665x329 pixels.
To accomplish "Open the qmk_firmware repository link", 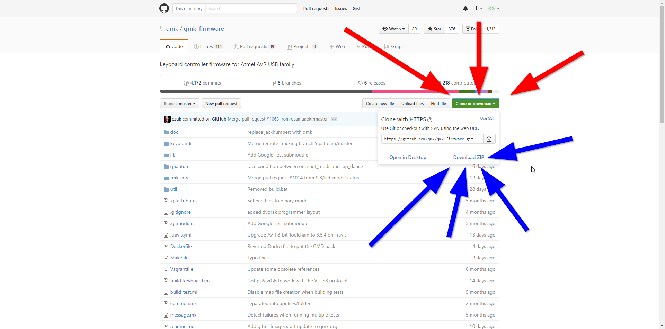I will (x=204, y=29).
